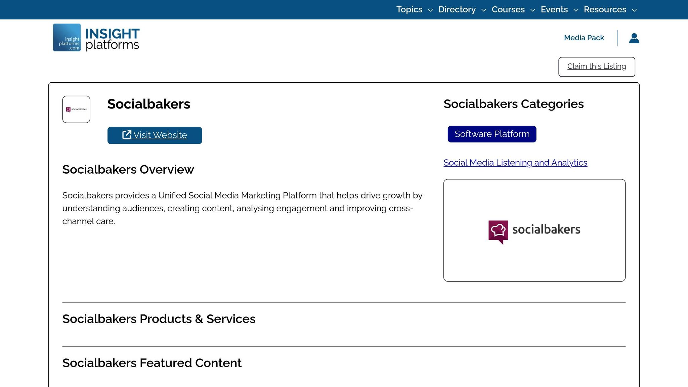Click Socialbakers Featured Content heading
This screenshot has width=688, height=387.
(x=152, y=363)
